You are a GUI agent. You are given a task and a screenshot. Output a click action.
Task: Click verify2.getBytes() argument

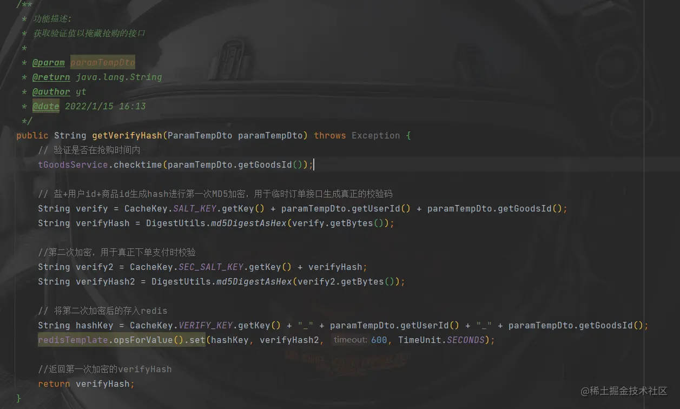click(x=346, y=282)
